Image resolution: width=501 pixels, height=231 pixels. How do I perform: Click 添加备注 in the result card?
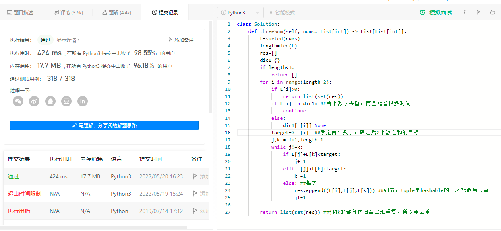[181, 40]
